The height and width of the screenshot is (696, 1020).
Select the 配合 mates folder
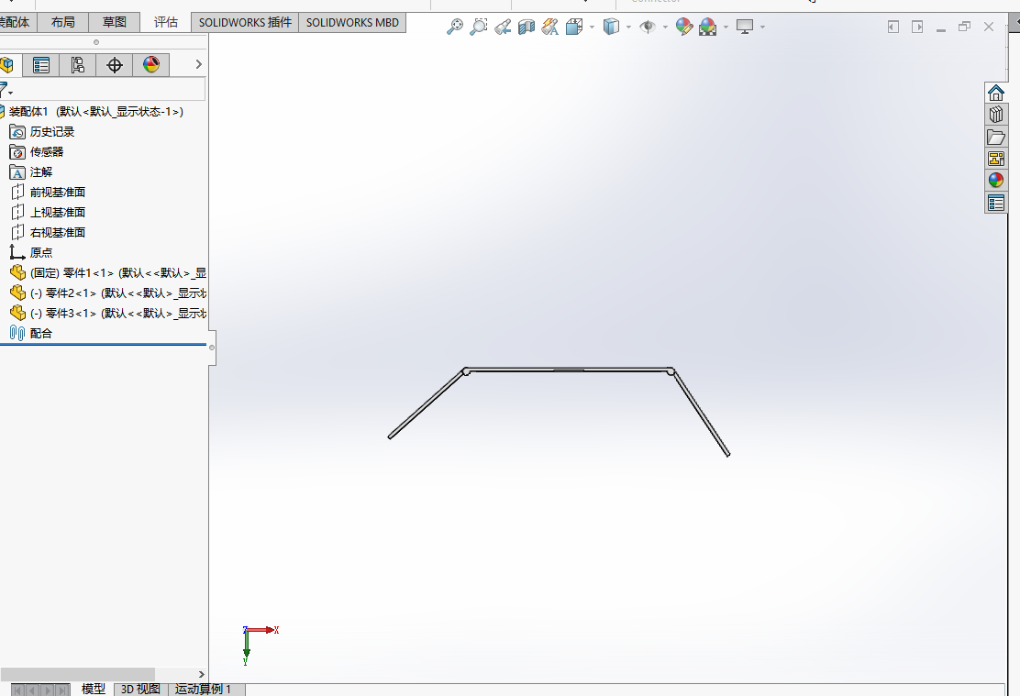pos(31,334)
